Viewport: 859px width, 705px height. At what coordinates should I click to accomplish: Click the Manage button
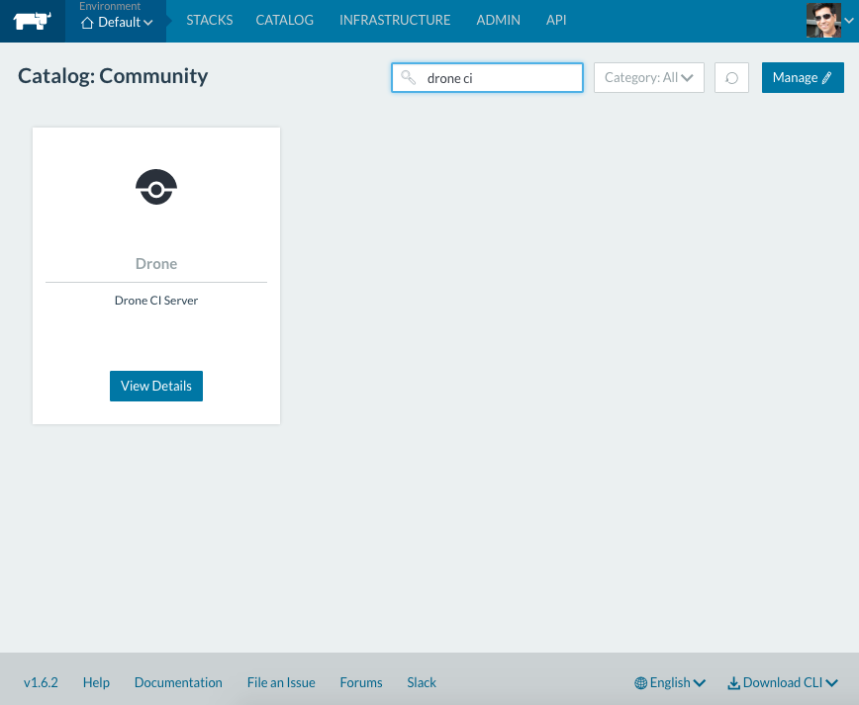(x=803, y=78)
